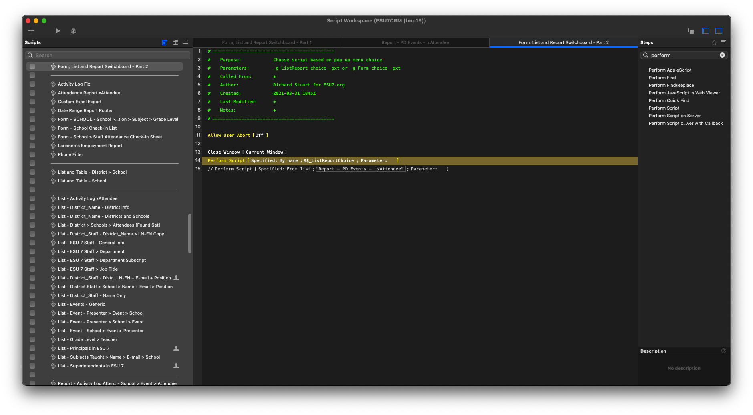This screenshot has height=415, width=753.
Task: Toggle checkbox for Phone Filter script
Action: point(32,154)
